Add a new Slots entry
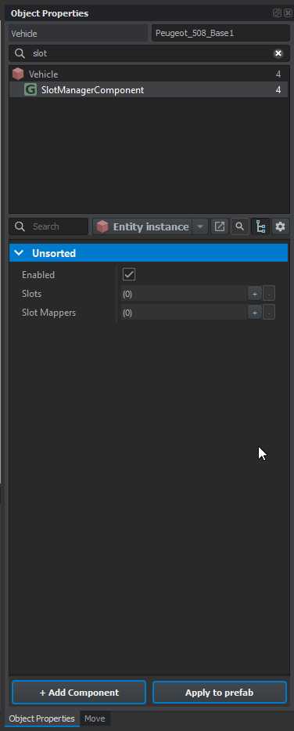The height and width of the screenshot is (731, 294). (x=254, y=294)
